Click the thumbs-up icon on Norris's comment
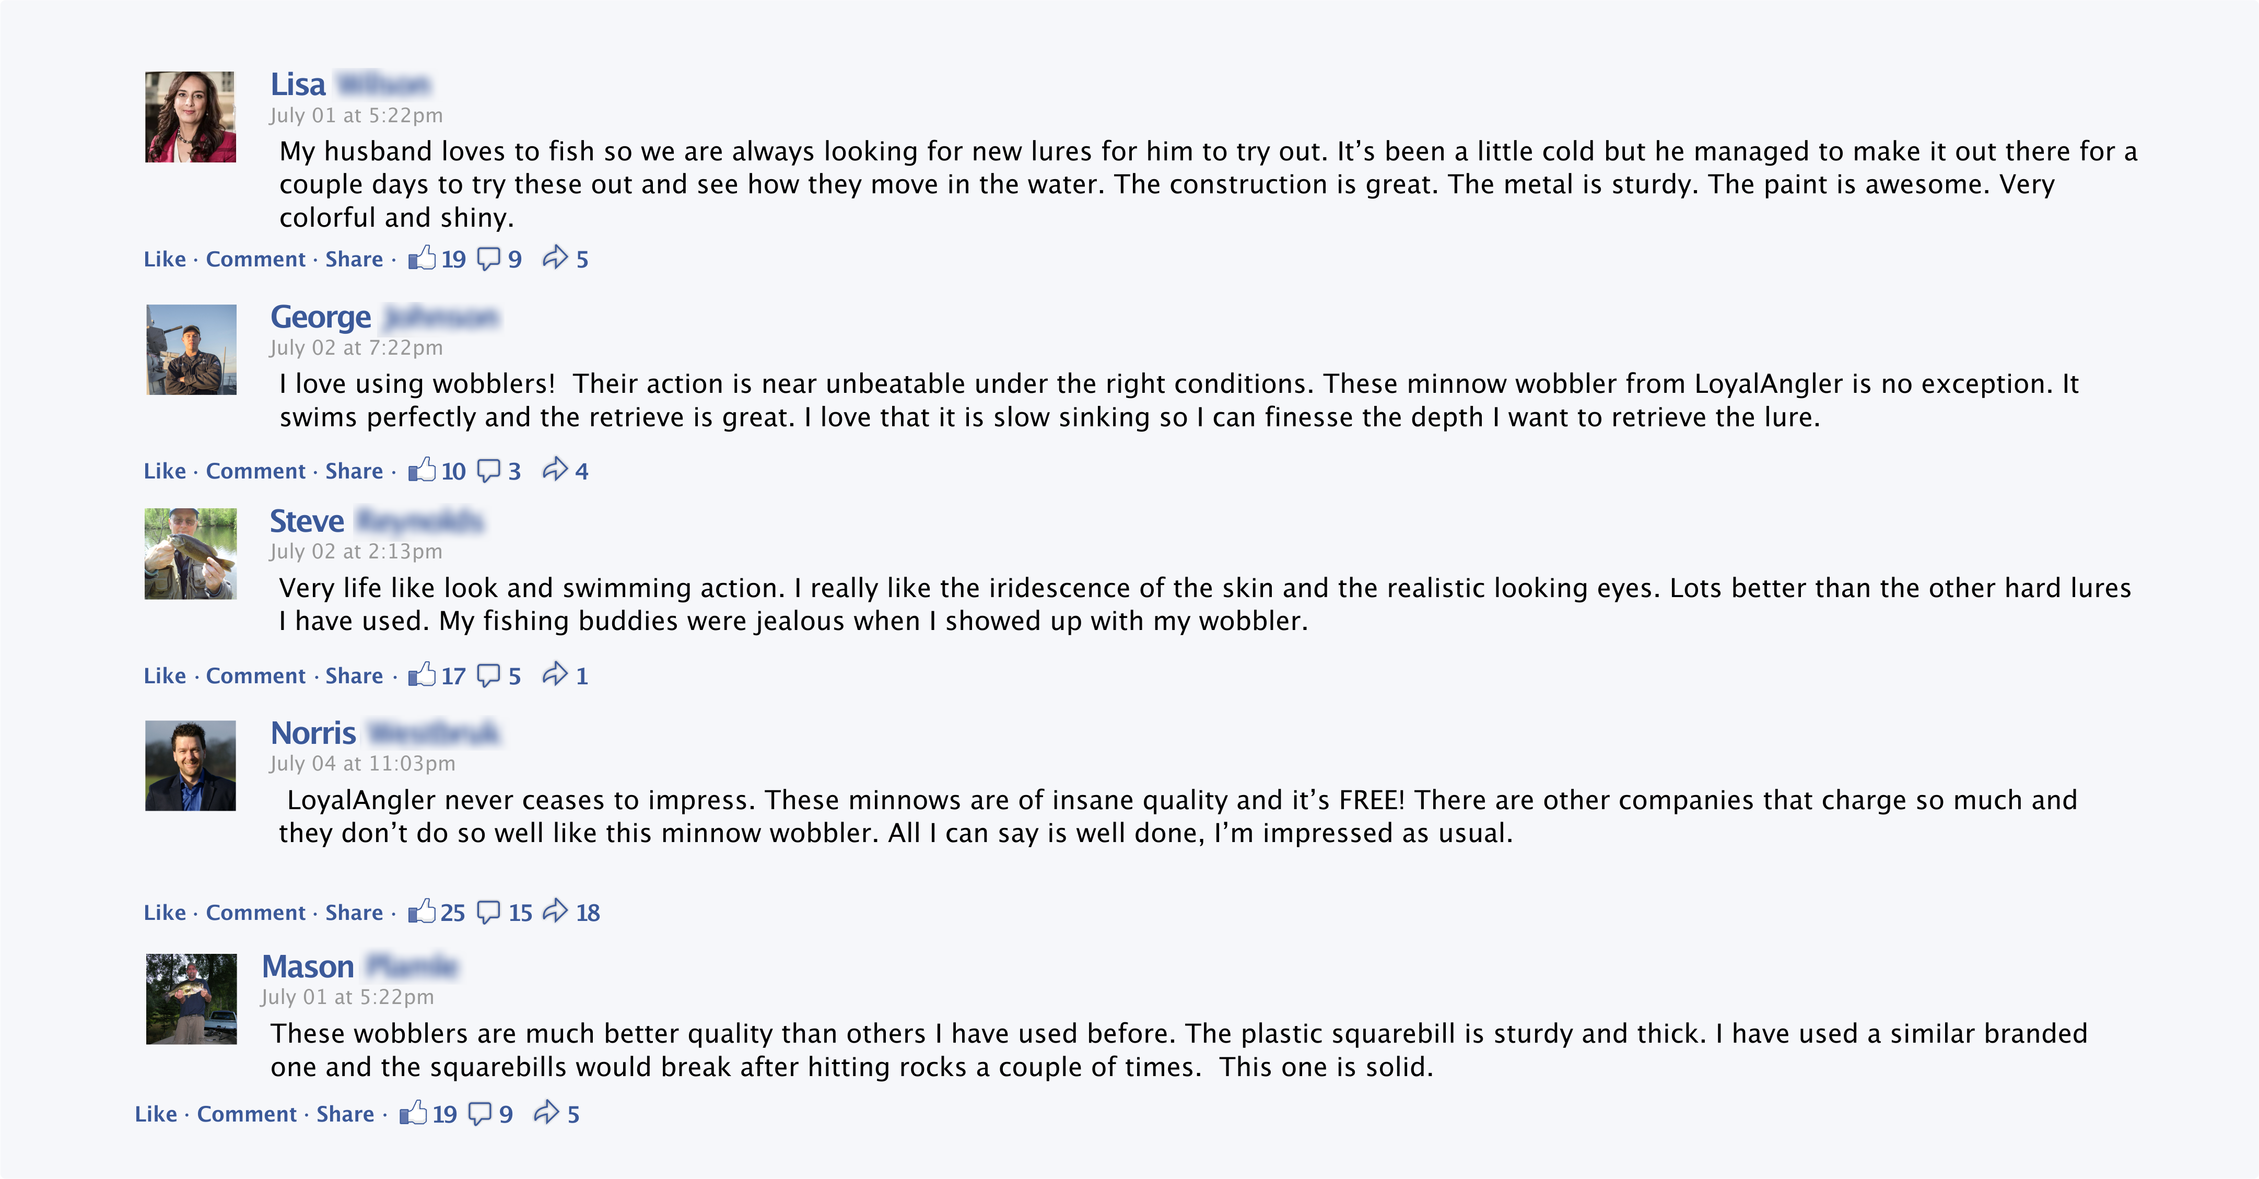This screenshot has height=1179, width=2259. (422, 912)
